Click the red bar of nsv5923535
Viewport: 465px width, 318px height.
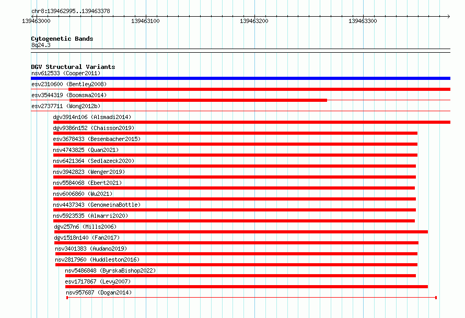tap(234, 221)
